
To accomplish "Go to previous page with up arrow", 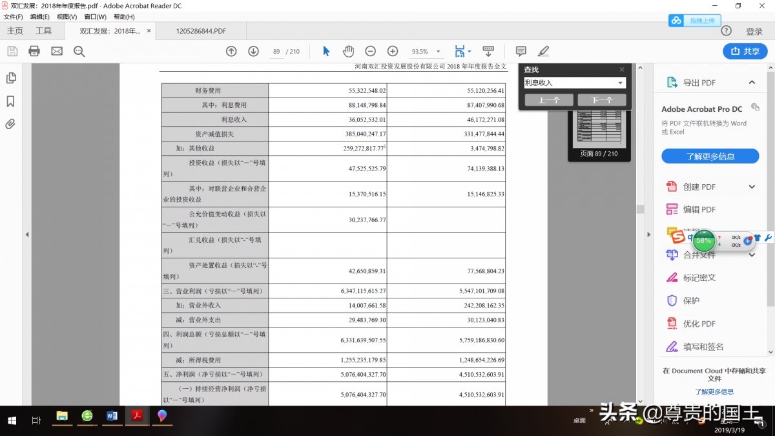I will (x=231, y=51).
